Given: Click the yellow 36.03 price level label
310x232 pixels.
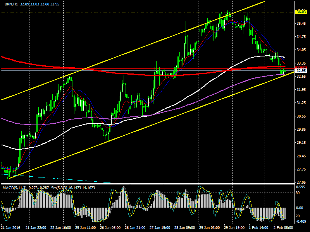Looking at the screenshot, I should pyautogui.click(x=301, y=12).
